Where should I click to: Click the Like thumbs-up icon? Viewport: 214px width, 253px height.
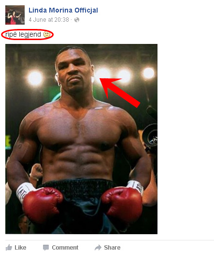pyautogui.click(x=9, y=248)
